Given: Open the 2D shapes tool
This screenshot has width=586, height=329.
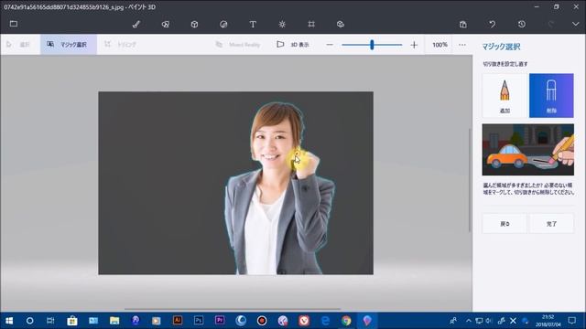Looking at the screenshot, I should [165, 25].
